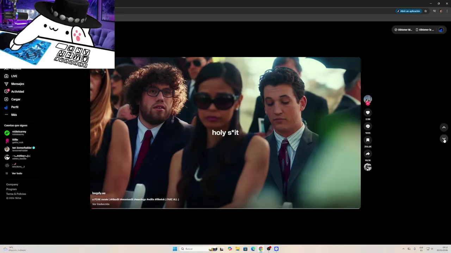Open the OBS Studio taskbar icon
This screenshot has height=253, width=451.
pos(269,249)
